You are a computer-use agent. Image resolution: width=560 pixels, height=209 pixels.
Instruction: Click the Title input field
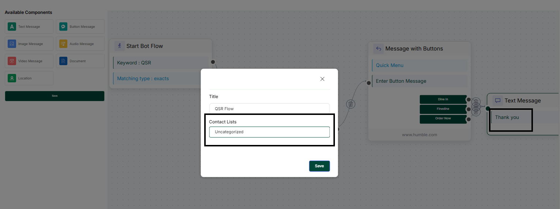269,109
